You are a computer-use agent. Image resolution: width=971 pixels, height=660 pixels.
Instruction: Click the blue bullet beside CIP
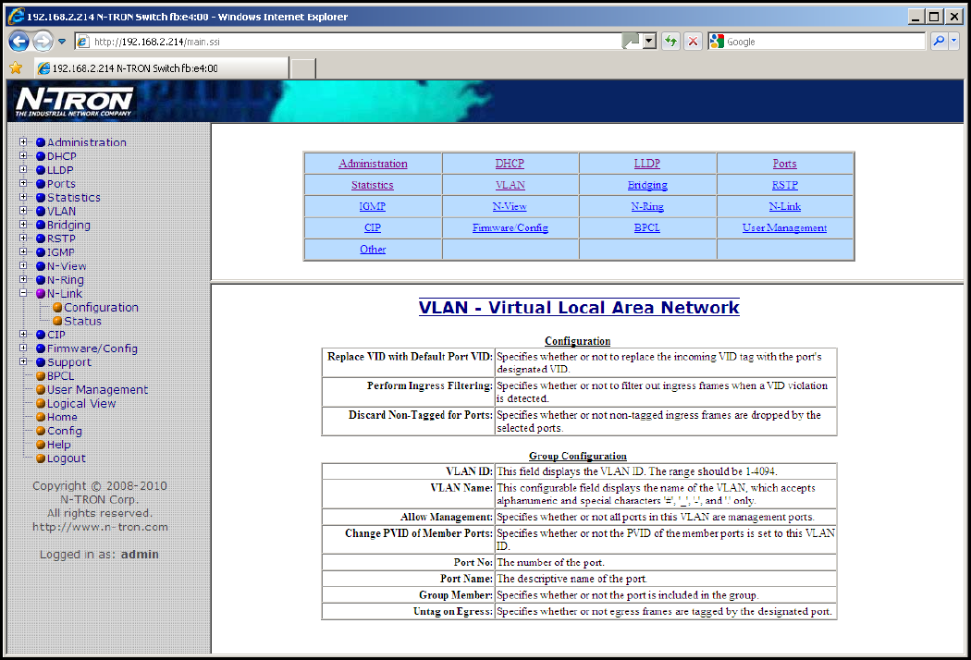click(x=41, y=335)
